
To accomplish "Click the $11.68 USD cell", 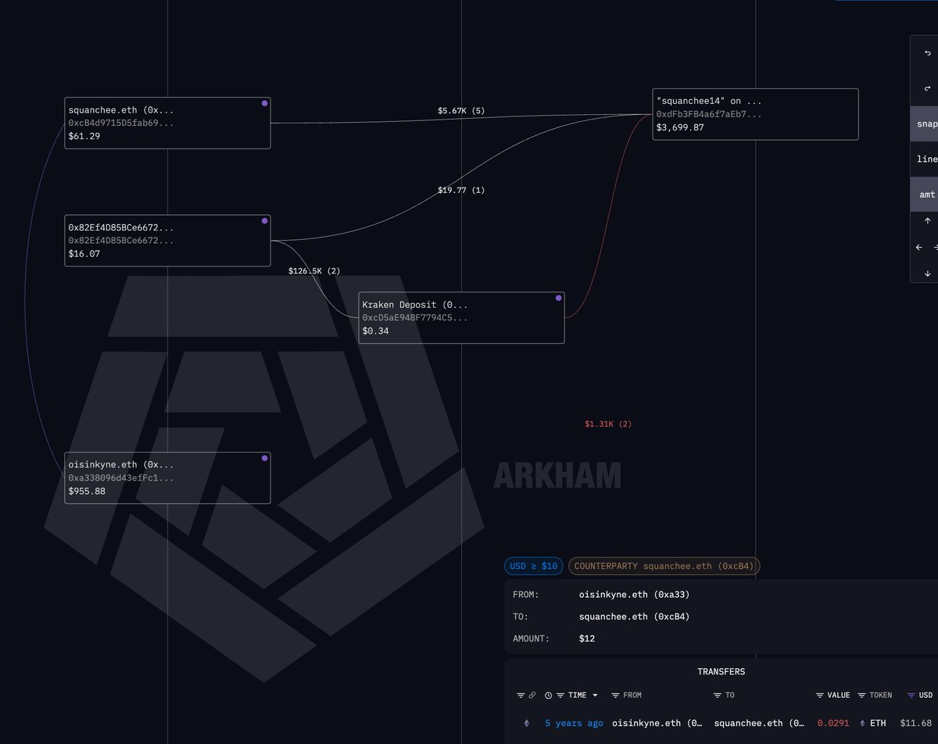I will pyautogui.click(x=916, y=724).
